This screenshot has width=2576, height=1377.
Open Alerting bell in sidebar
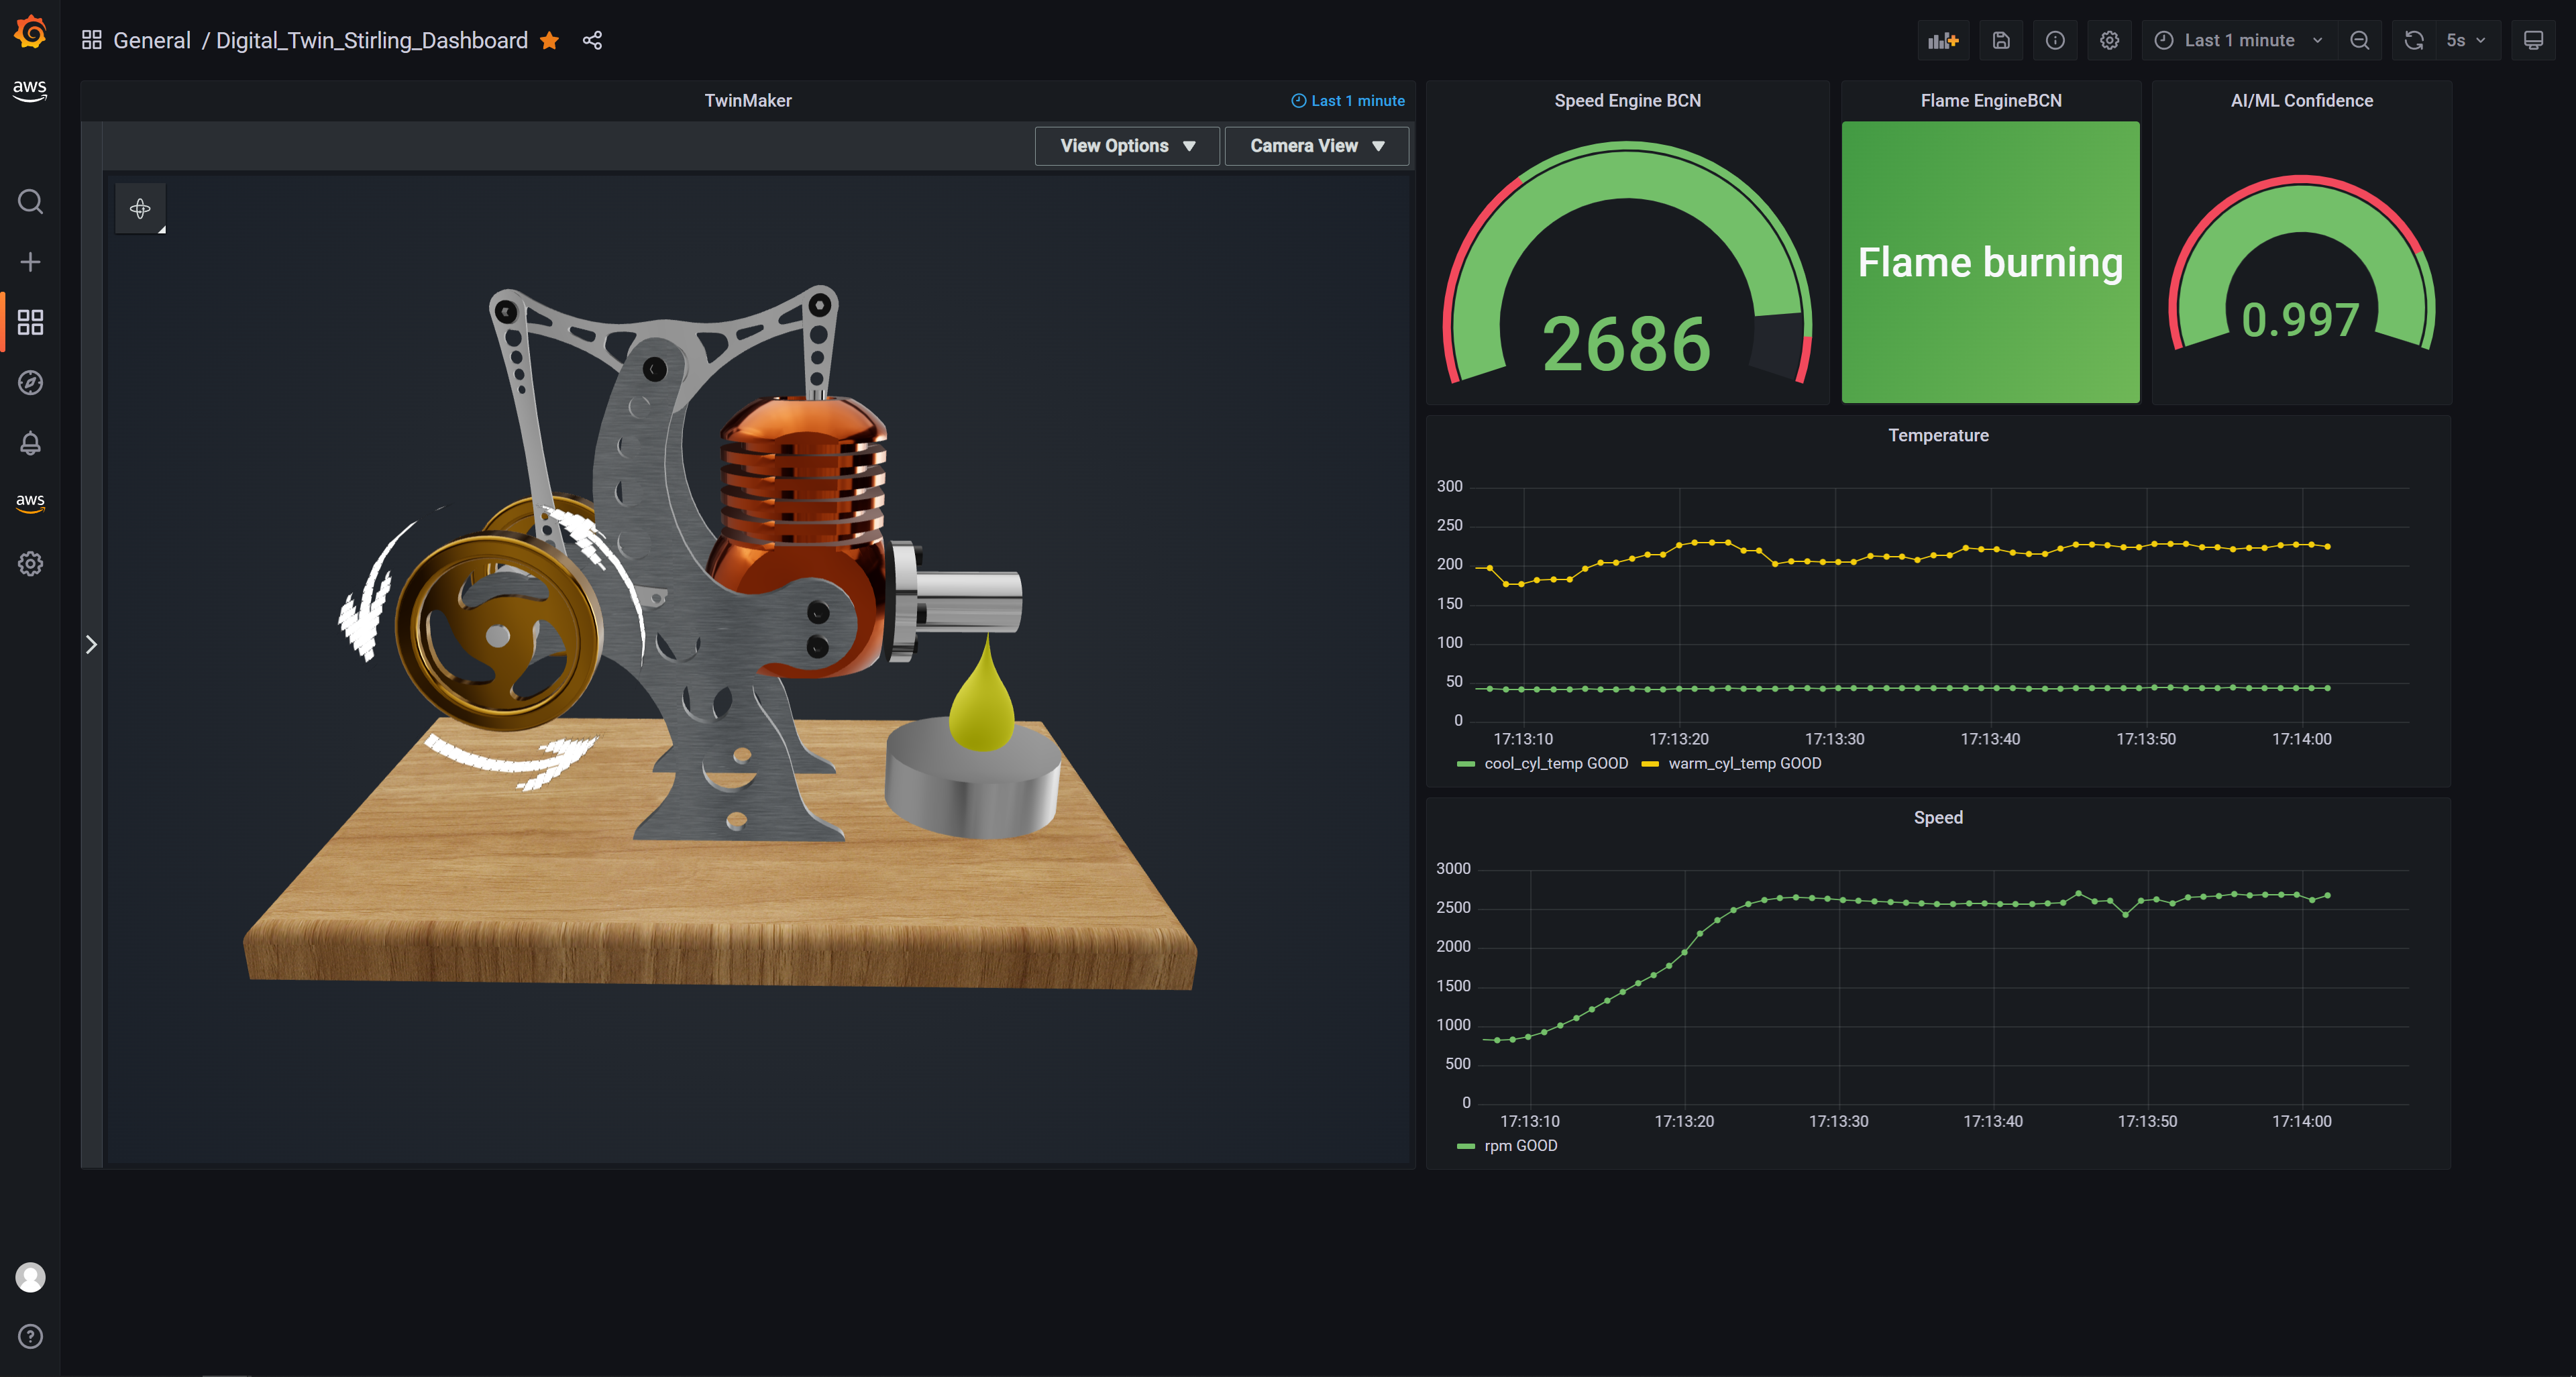pos(30,443)
